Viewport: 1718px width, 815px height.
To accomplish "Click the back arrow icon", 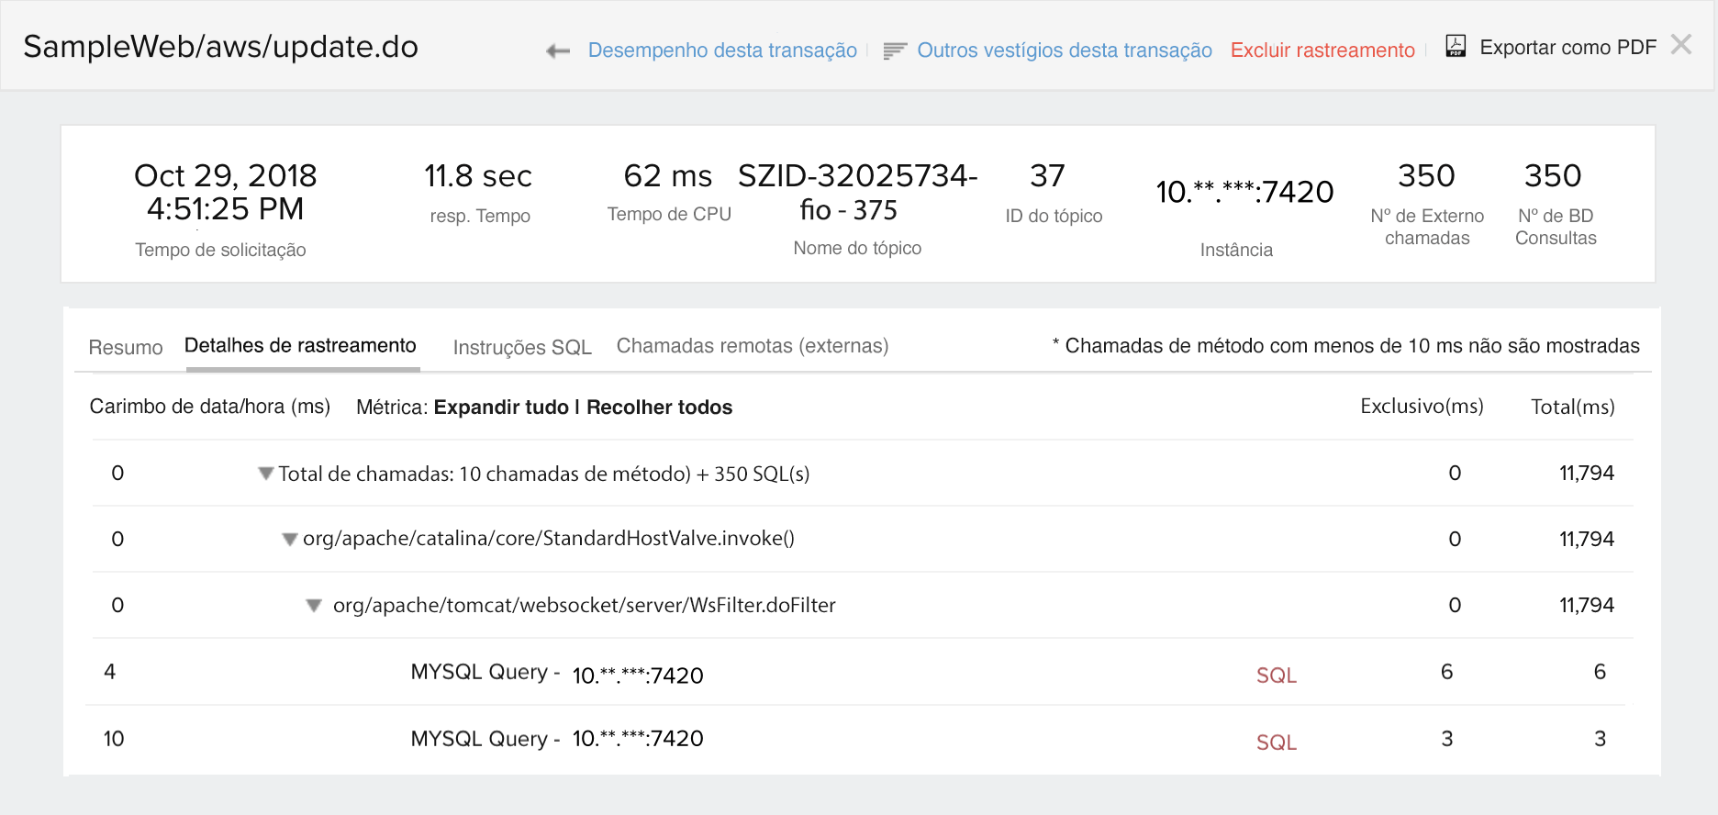I will [x=558, y=51].
